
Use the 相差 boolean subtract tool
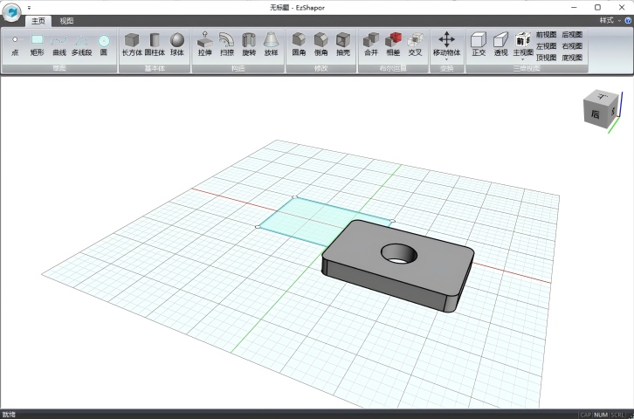coord(393,45)
